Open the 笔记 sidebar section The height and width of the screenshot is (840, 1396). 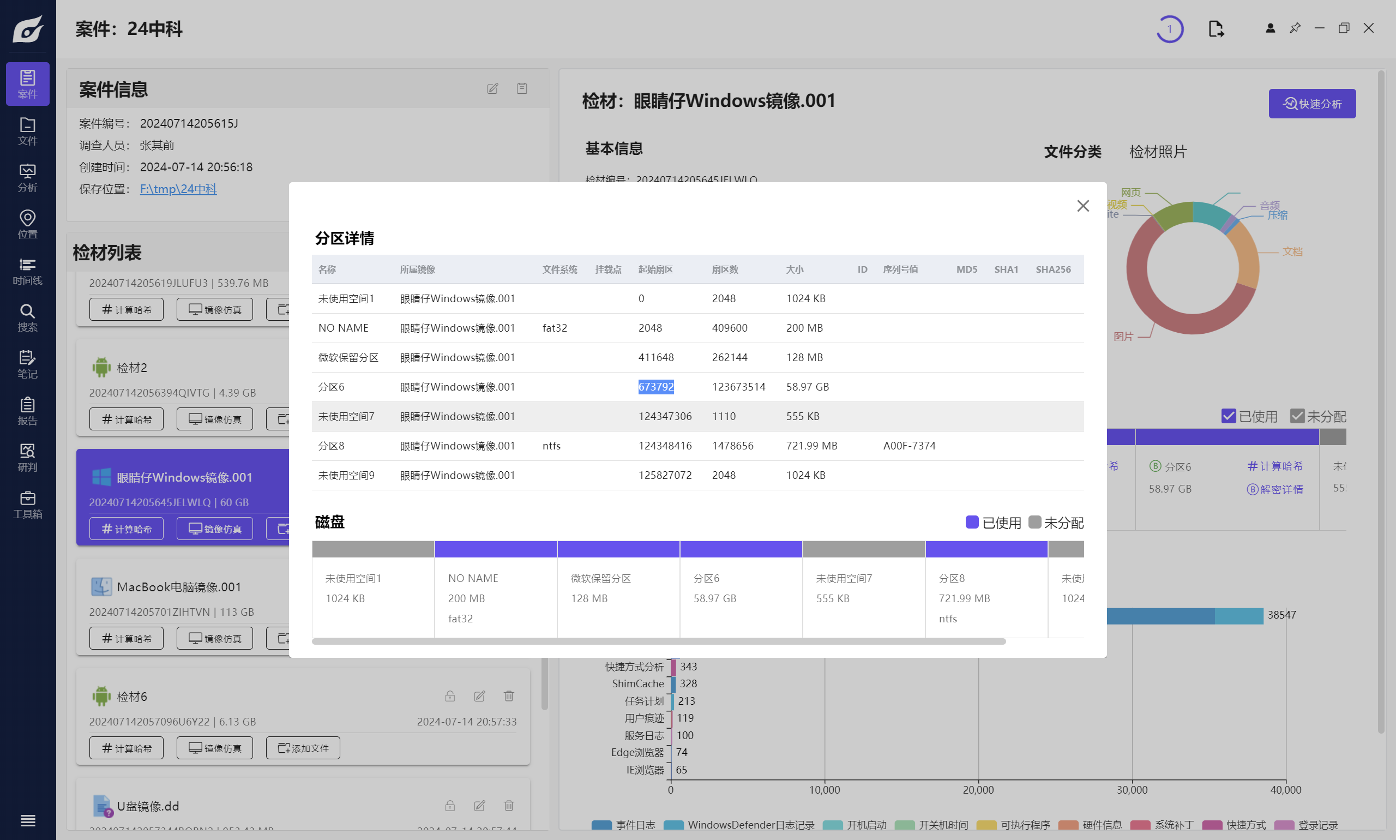click(x=28, y=364)
